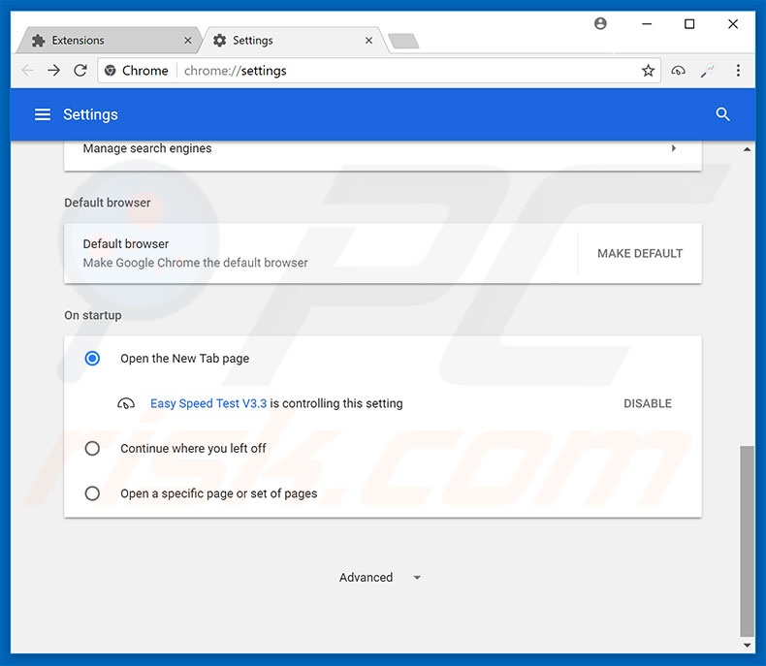This screenshot has height=666, width=766.
Task: Bookmark this page with the star
Action: click(x=648, y=71)
